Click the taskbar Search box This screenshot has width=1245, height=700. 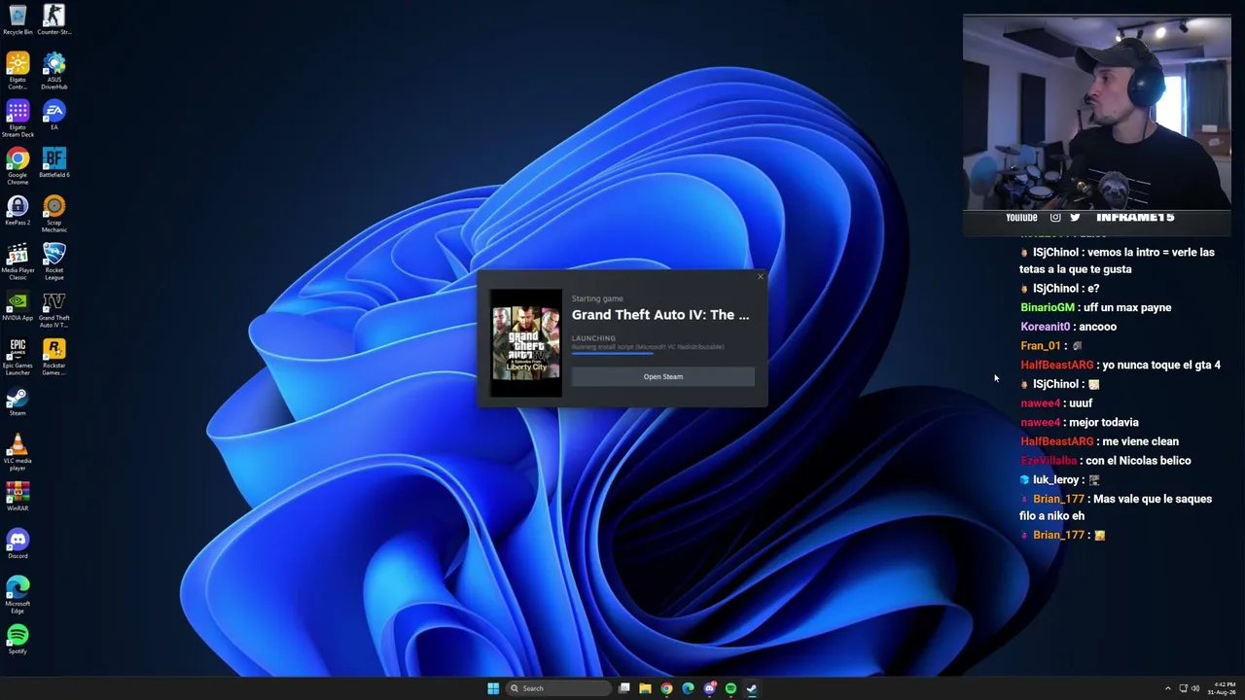coord(559,688)
